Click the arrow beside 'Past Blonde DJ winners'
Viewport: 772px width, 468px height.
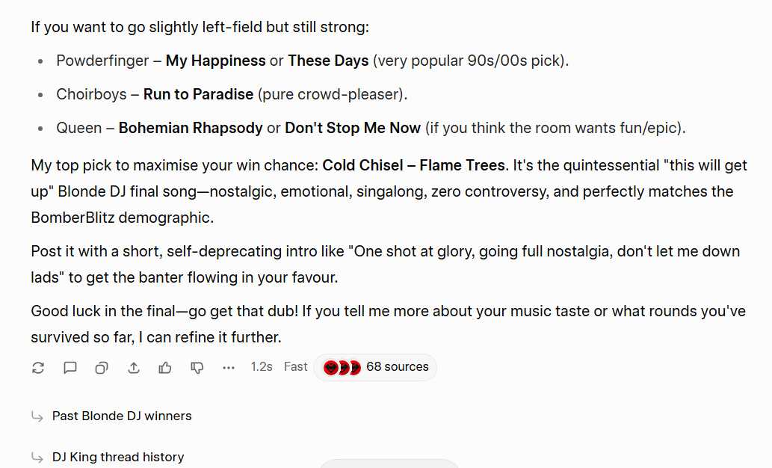pyautogui.click(x=37, y=416)
